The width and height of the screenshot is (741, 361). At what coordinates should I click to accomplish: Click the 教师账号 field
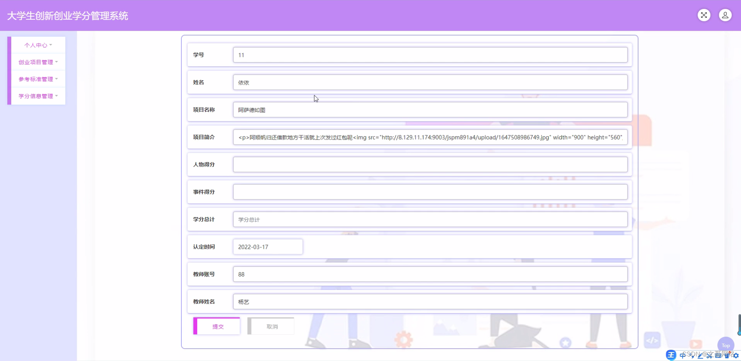(430, 274)
